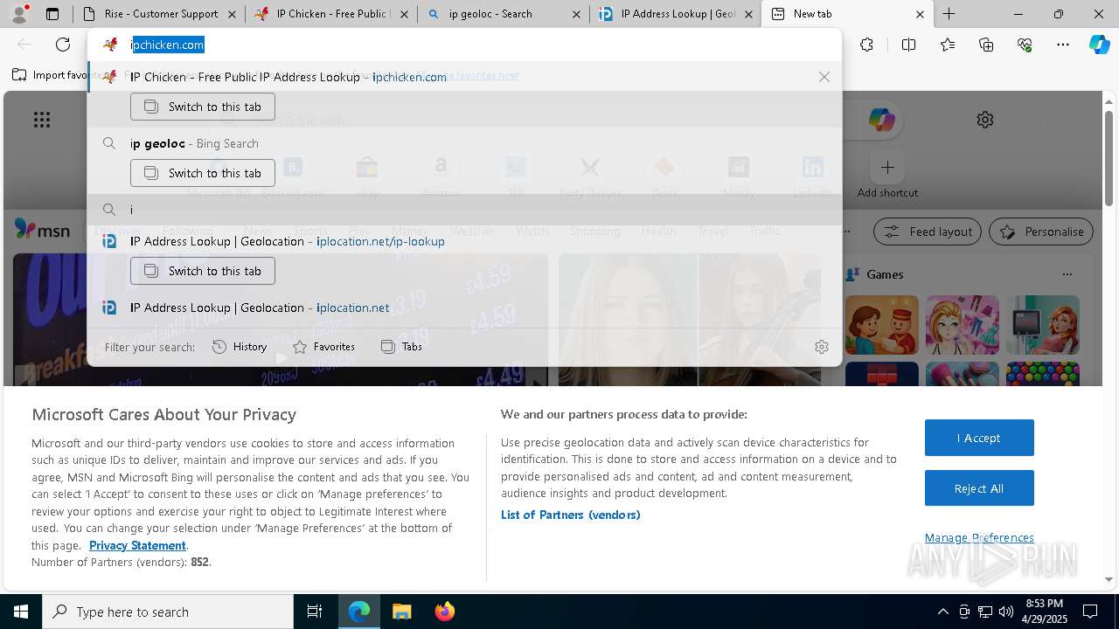This screenshot has height=629, width=1119.
Task: Open Windows Start menu
Action: (21, 612)
